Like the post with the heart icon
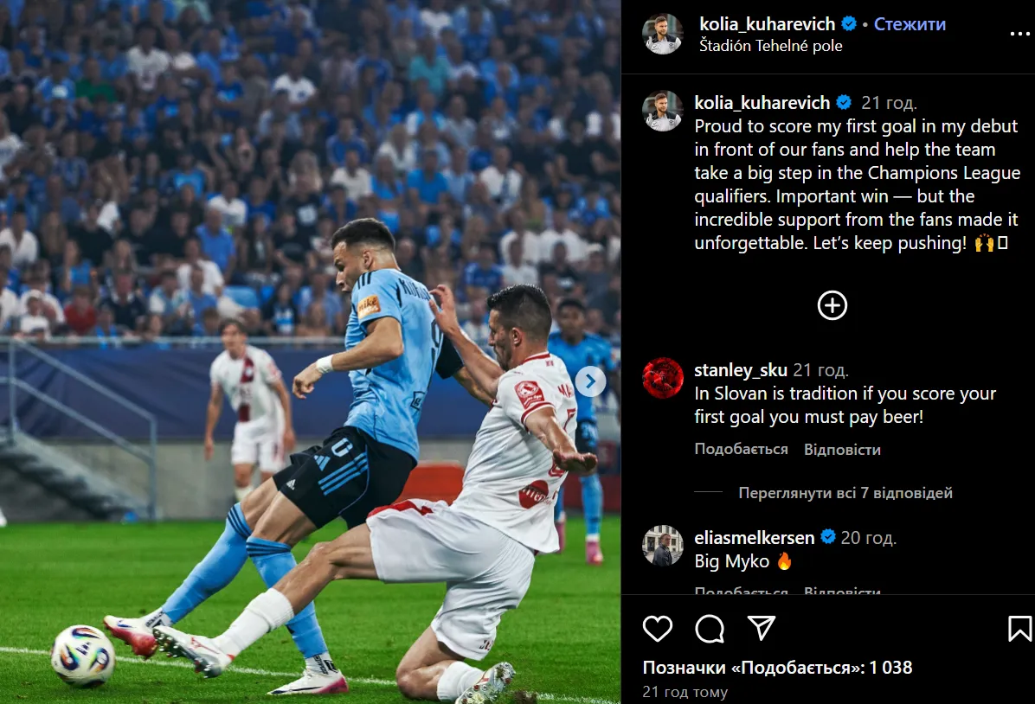 658,628
